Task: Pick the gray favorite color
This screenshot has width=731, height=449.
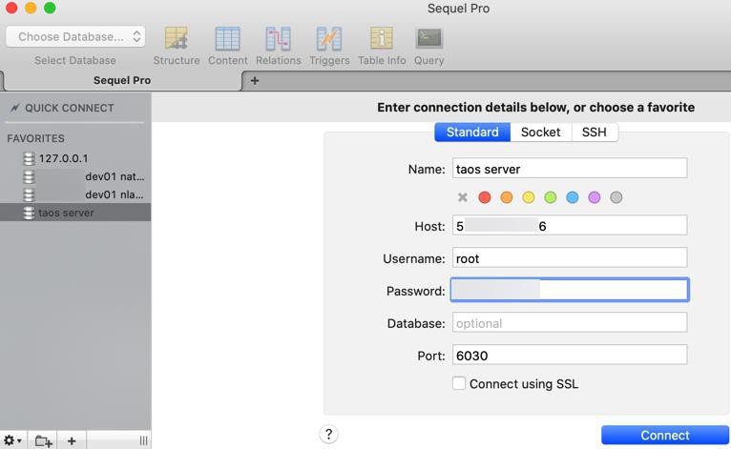Action: tap(616, 197)
